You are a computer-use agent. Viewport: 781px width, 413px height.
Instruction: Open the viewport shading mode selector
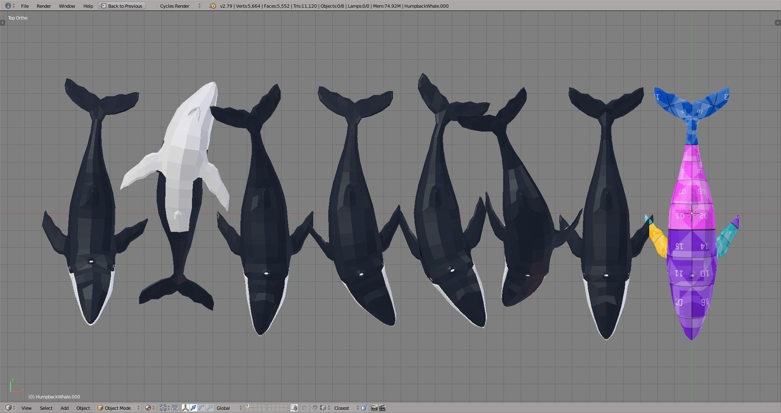(x=150, y=408)
